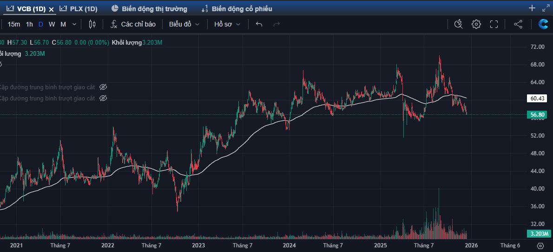Close the VCB (1D) tab
This screenshot has height=252, width=553.
click(x=52, y=9)
